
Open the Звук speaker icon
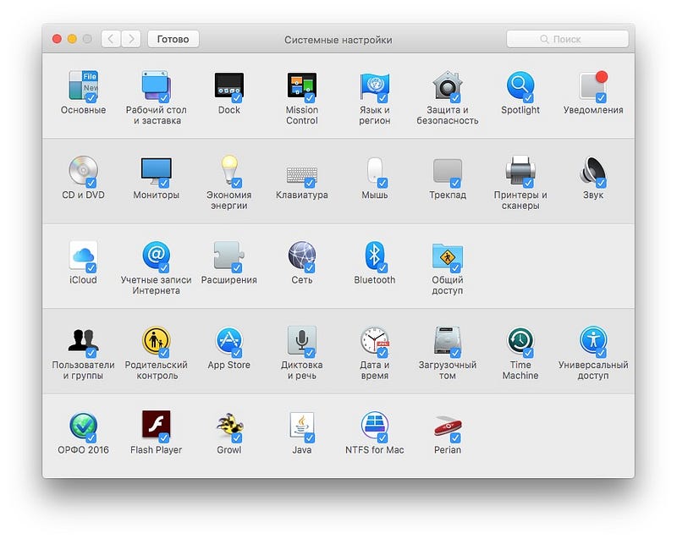593,170
